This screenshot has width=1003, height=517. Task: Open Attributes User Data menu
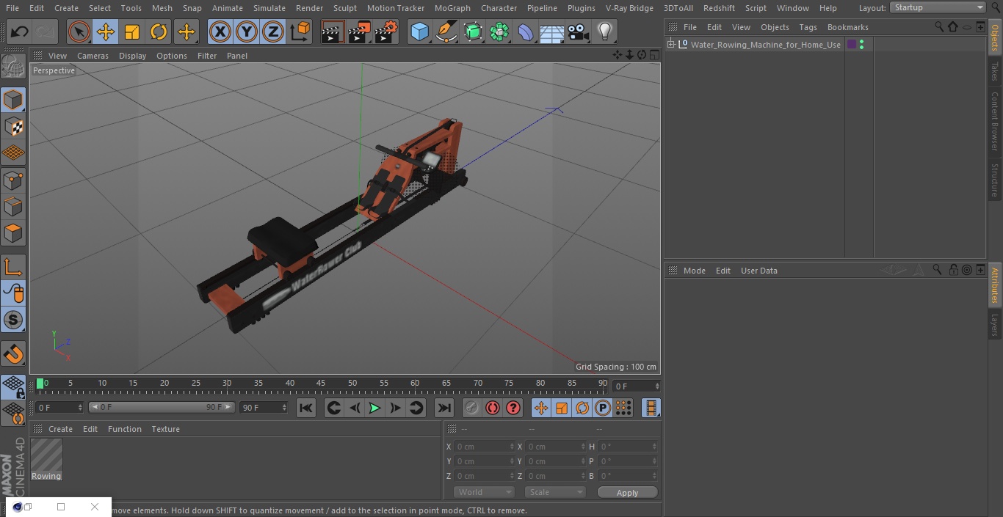pyautogui.click(x=758, y=271)
